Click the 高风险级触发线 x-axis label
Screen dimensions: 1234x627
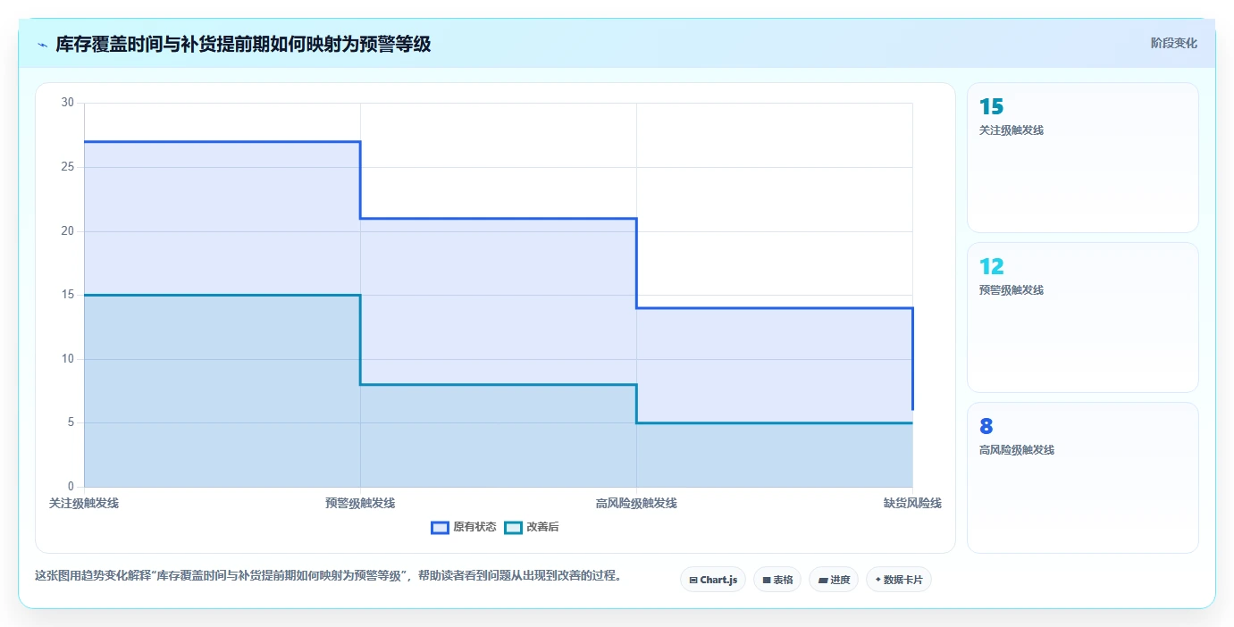[636, 503]
